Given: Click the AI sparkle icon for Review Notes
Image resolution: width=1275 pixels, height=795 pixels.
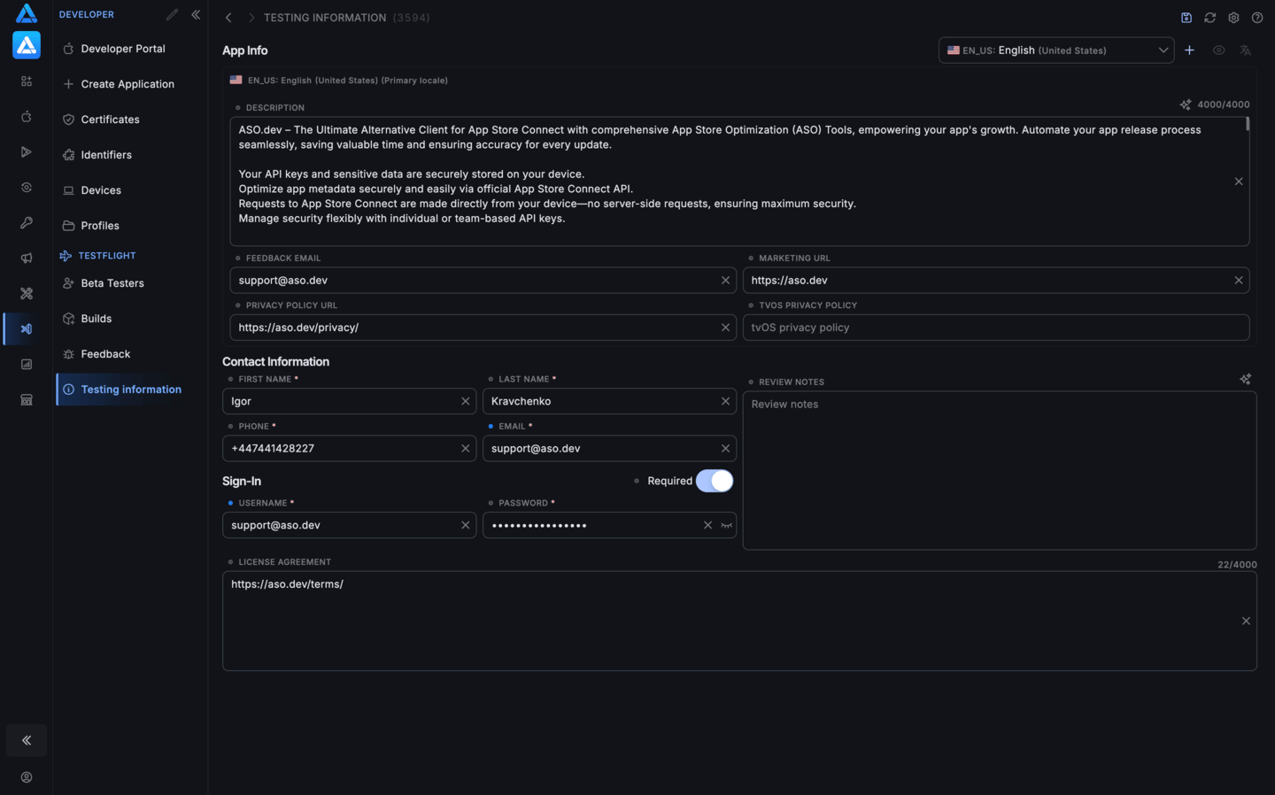Looking at the screenshot, I should 1246,379.
